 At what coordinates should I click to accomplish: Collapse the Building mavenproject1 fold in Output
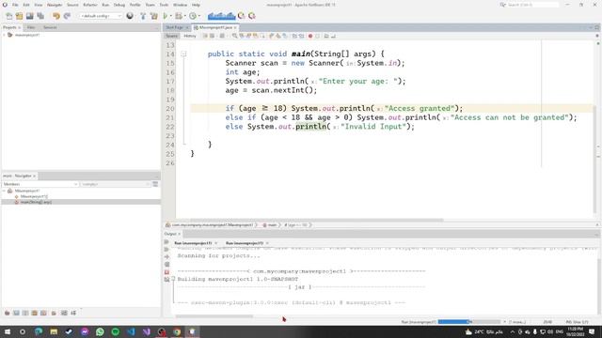coord(173,279)
